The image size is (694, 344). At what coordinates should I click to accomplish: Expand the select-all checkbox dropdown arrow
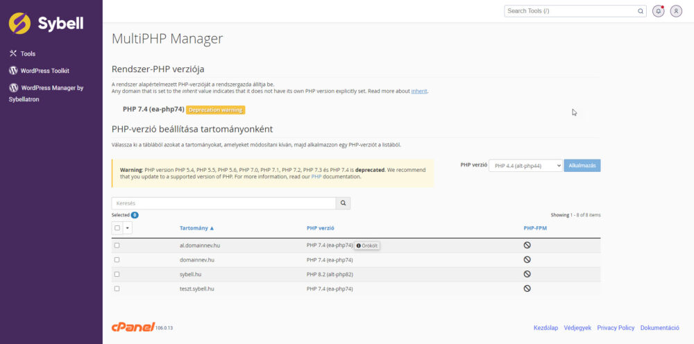click(128, 227)
